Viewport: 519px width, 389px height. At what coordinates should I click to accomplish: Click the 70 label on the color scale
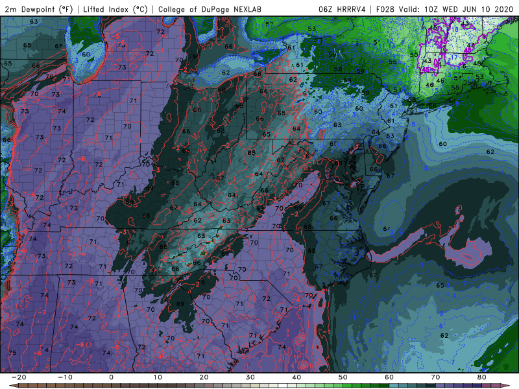435,377
